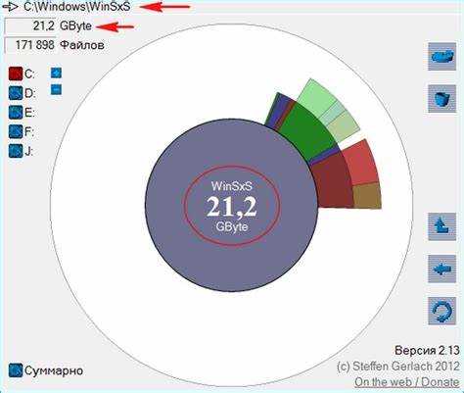Click the arrow icon beside the folder path

pyautogui.click(x=10, y=7)
